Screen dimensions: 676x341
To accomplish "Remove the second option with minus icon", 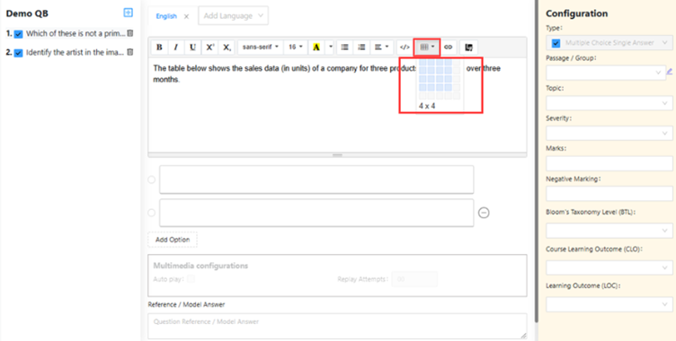I will pyautogui.click(x=484, y=213).
